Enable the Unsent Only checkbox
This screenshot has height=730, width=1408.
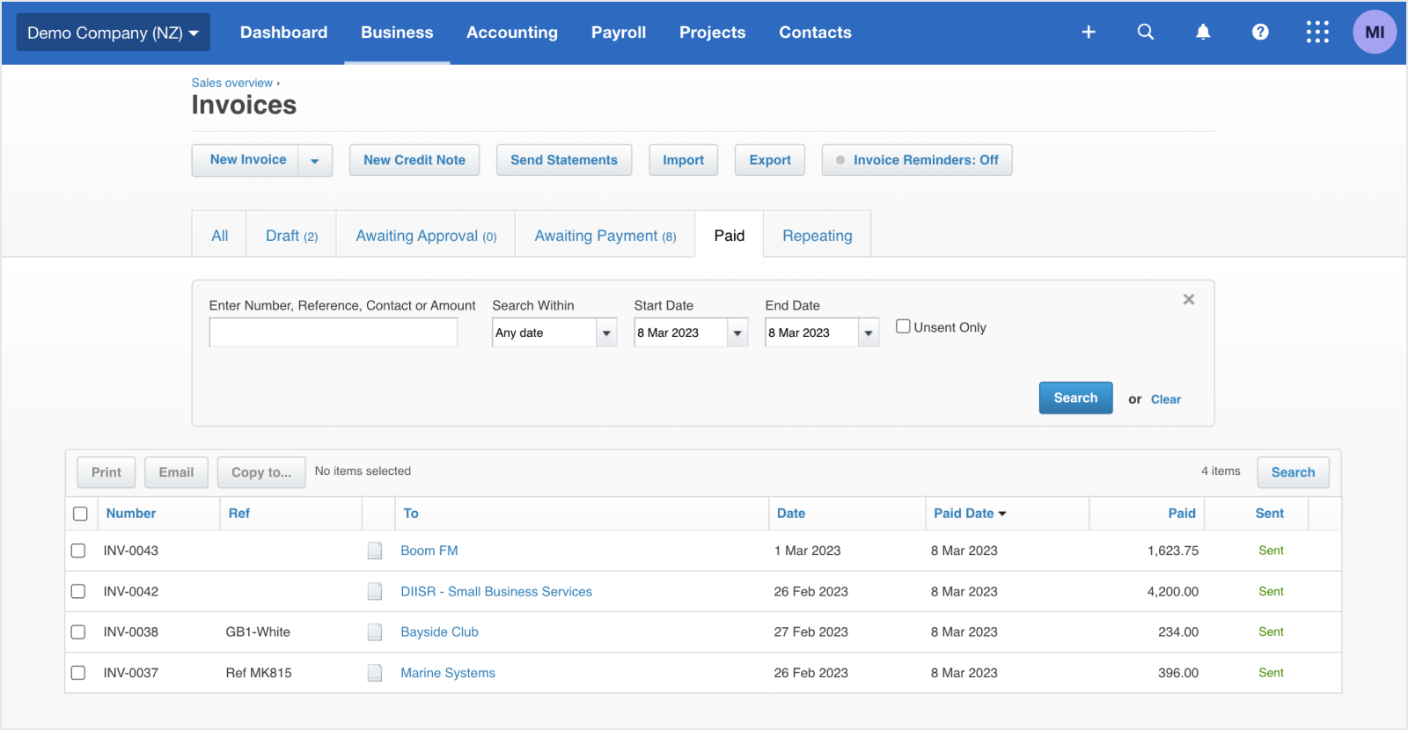(903, 326)
